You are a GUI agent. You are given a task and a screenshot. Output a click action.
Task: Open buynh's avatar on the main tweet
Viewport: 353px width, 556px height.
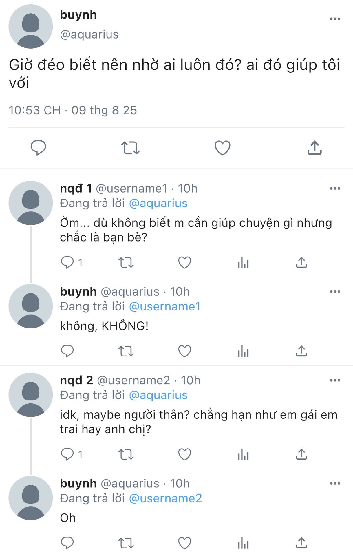point(31,26)
